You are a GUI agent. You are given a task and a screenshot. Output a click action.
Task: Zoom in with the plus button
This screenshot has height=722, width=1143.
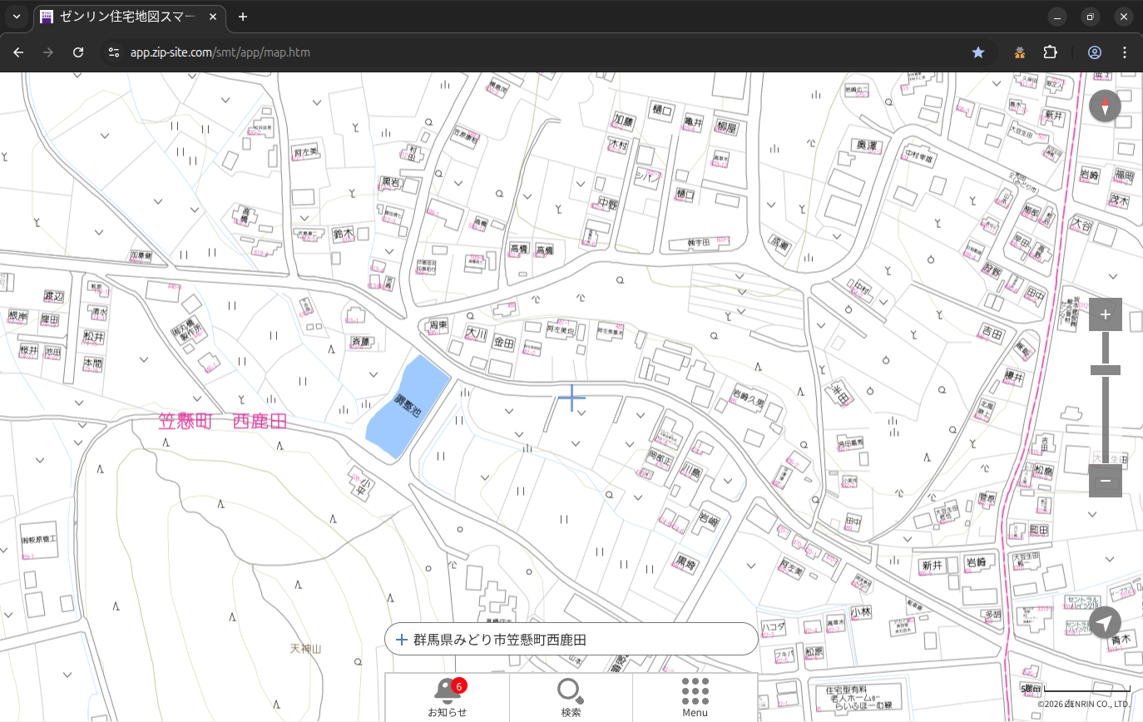click(1105, 314)
